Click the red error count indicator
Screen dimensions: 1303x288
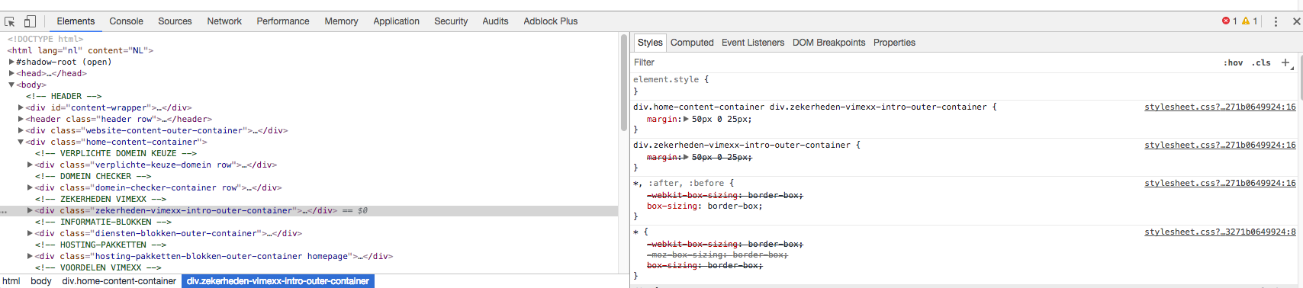1230,21
